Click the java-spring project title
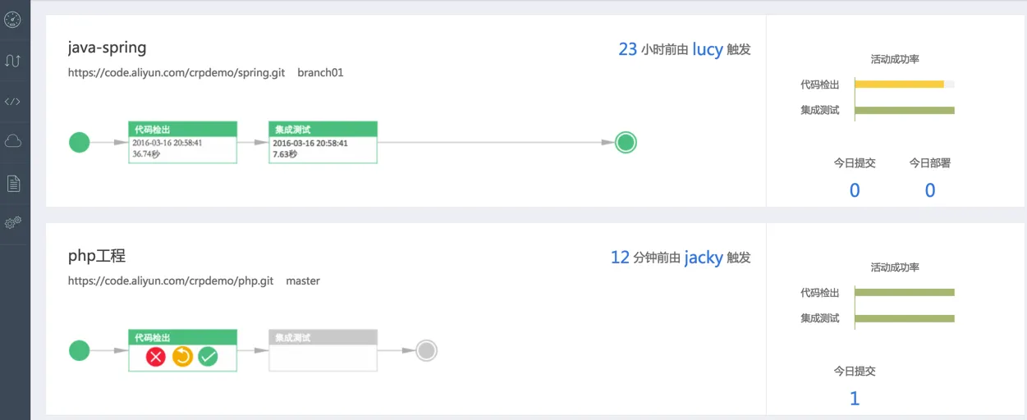The image size is (1027, 420). [x=107, y=48]
